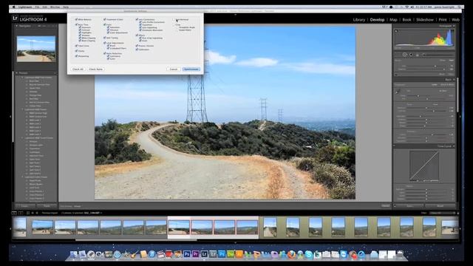
Task: Collapse the Histogram panel
Action: pyautogui.click(x=454, y=27)
